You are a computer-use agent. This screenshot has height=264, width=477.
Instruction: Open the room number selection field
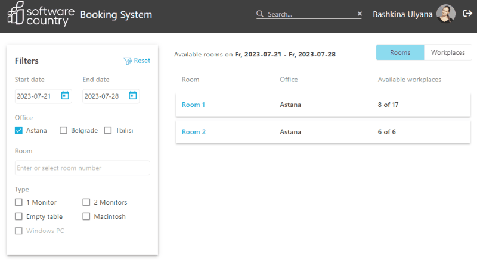pos(82,168)
